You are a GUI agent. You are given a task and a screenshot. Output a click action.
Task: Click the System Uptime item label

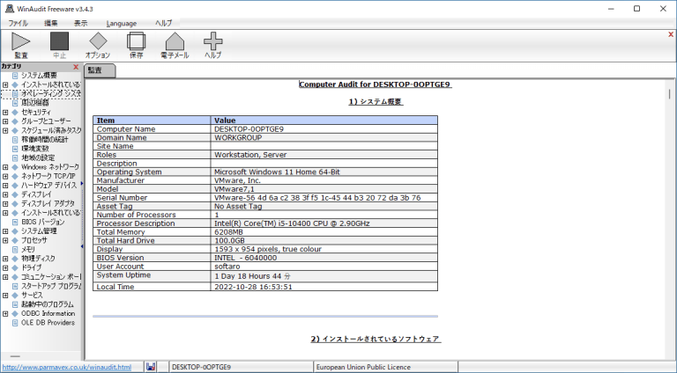123,275
